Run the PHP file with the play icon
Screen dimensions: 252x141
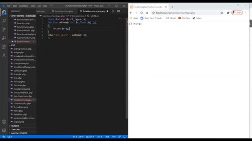[x=113, y=11]
